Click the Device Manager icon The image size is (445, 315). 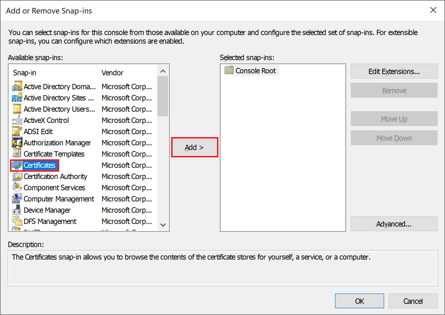[17, 210]
